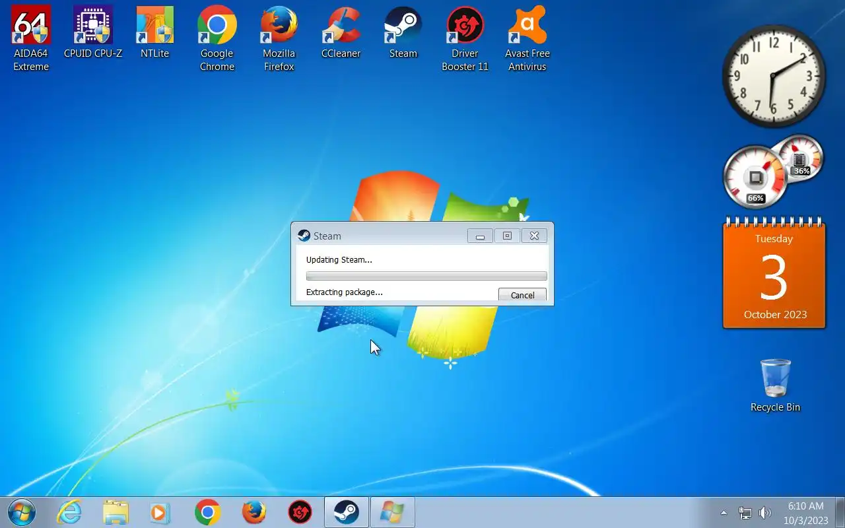The width and height of the screenshot is (845, 528).
Task: Click the 'Updating Steam...' status text
Action: pos(339,259)
